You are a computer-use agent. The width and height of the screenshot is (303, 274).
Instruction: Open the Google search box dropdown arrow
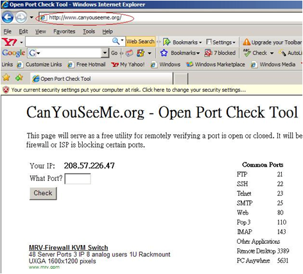tap(105, 53)
